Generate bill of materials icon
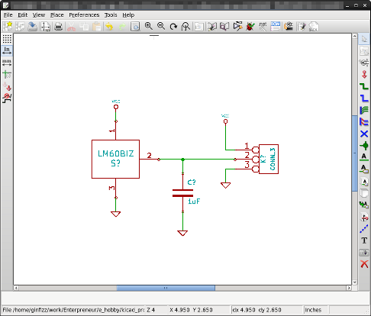The width and height of the screenshot is (371, 316). coord(276,27)
